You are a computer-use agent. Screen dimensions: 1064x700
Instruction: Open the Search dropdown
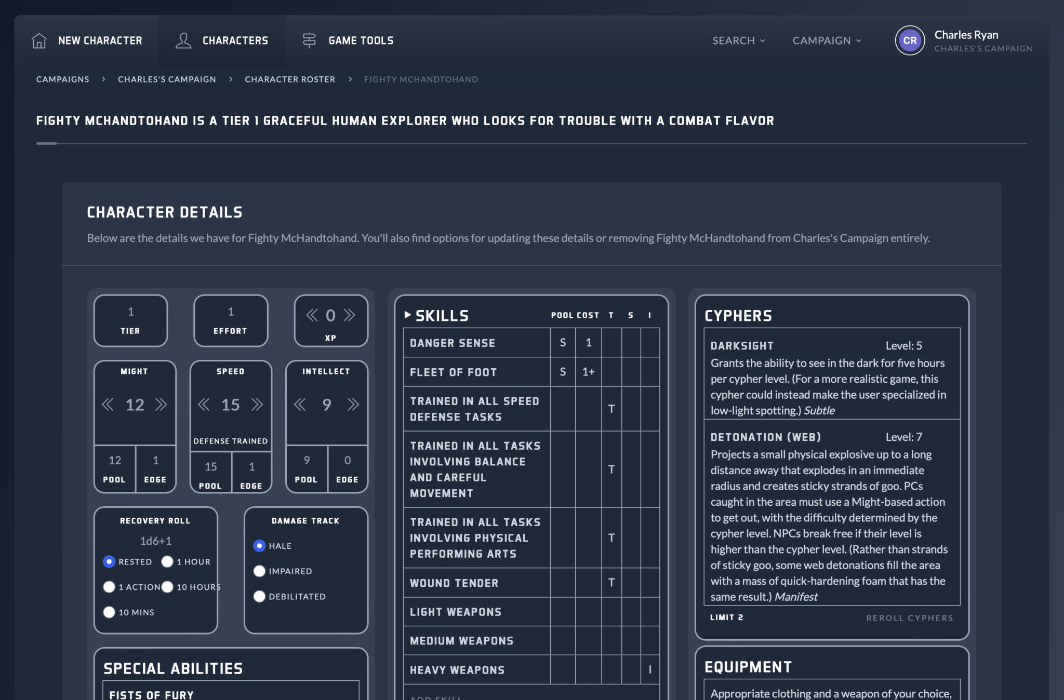pyautogui.click(x=738, y=40)
